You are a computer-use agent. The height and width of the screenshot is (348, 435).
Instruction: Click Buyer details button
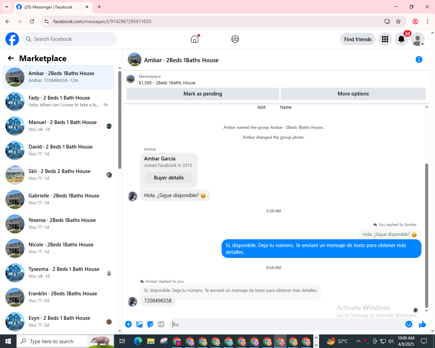pos(169,178)
